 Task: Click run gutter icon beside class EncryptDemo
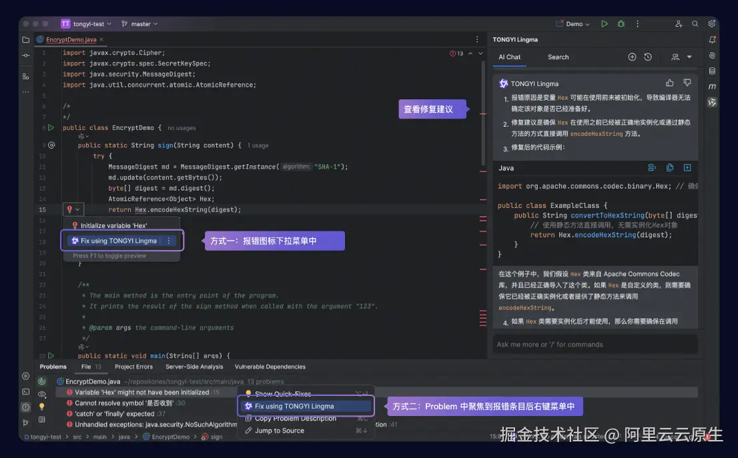pos(51,127)
